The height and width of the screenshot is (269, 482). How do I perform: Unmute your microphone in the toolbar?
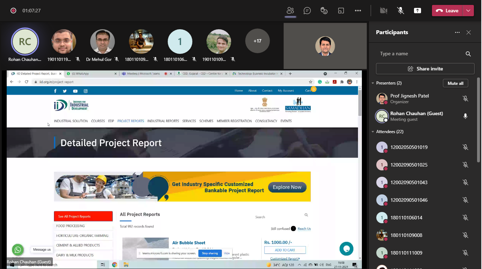click(401, 11)
